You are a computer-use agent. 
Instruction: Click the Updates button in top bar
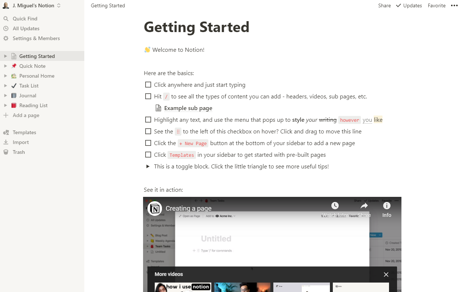point(409,5)
